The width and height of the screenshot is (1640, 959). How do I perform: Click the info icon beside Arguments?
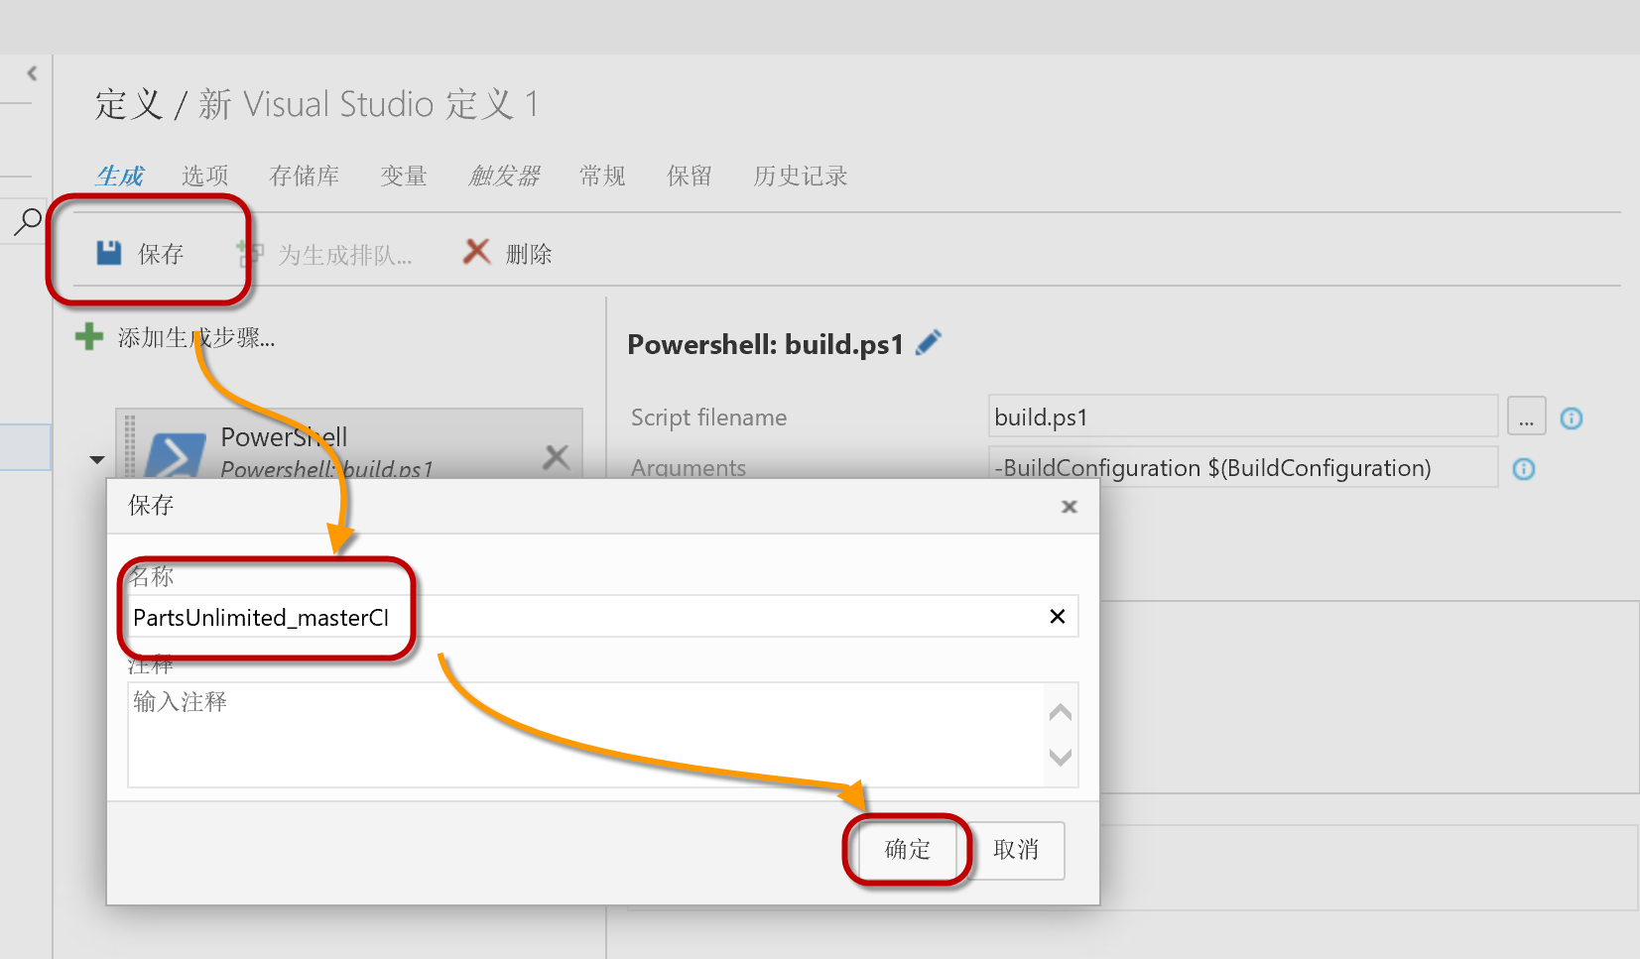[x=1524, y=469]
